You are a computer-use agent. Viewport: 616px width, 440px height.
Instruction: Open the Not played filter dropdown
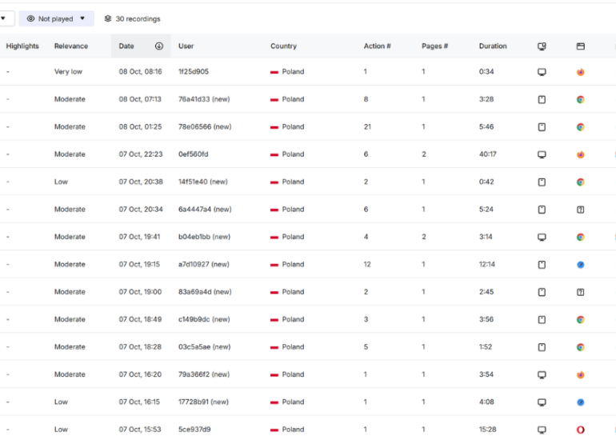tap(56, 18)
